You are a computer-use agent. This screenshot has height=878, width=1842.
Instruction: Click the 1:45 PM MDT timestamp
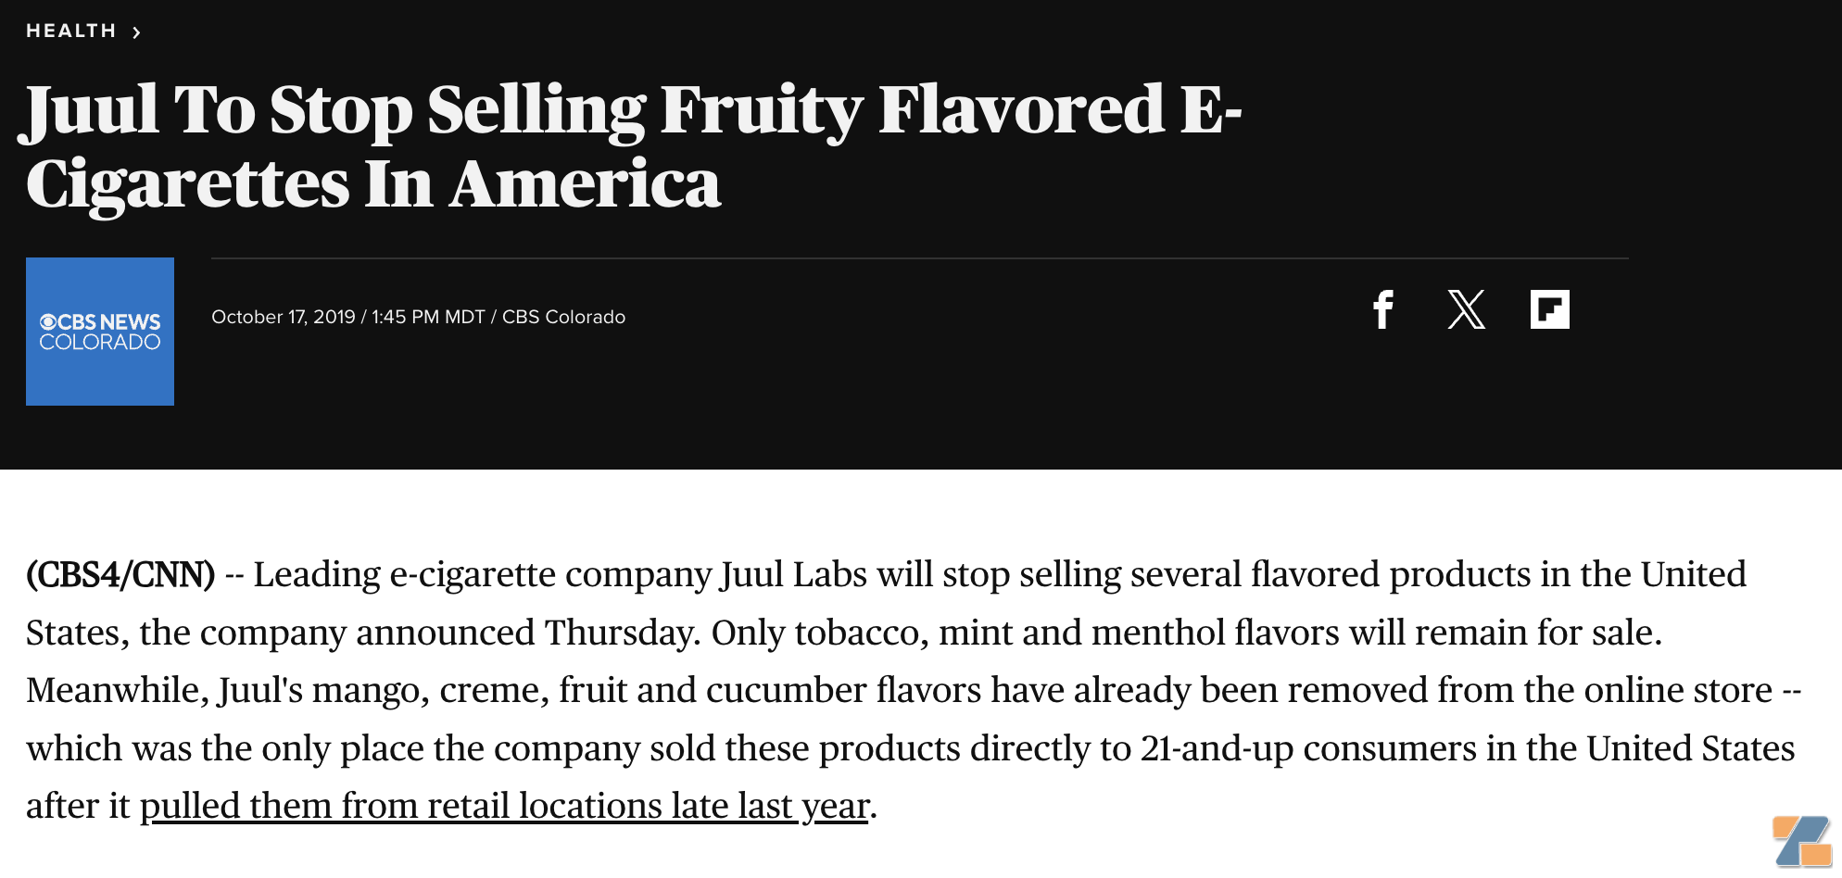pos(428,317)
